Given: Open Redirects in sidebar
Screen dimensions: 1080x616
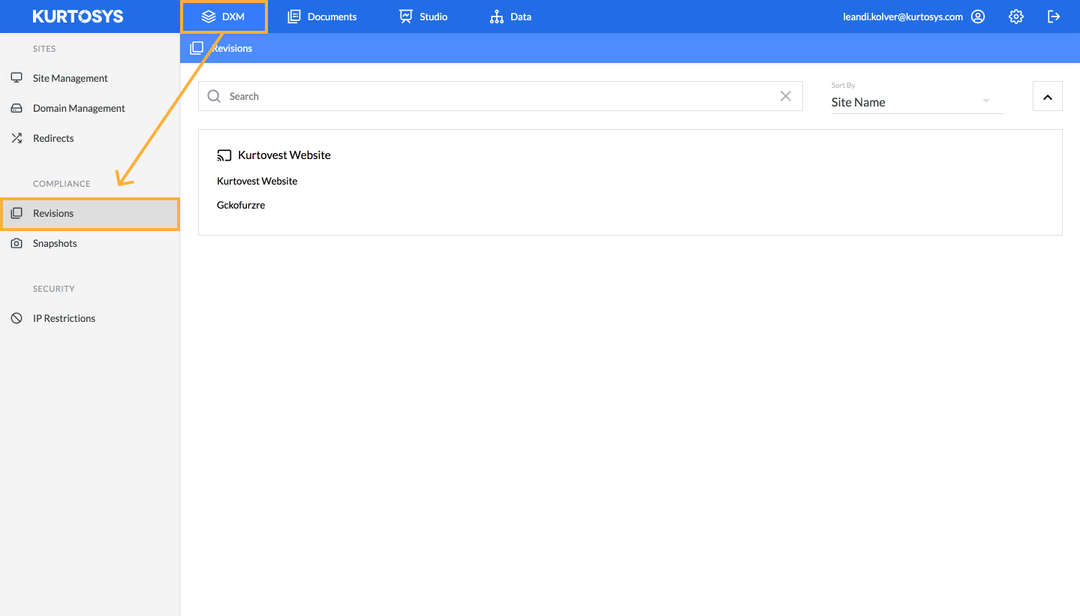Looking at the screenshot, I should 90,138.
